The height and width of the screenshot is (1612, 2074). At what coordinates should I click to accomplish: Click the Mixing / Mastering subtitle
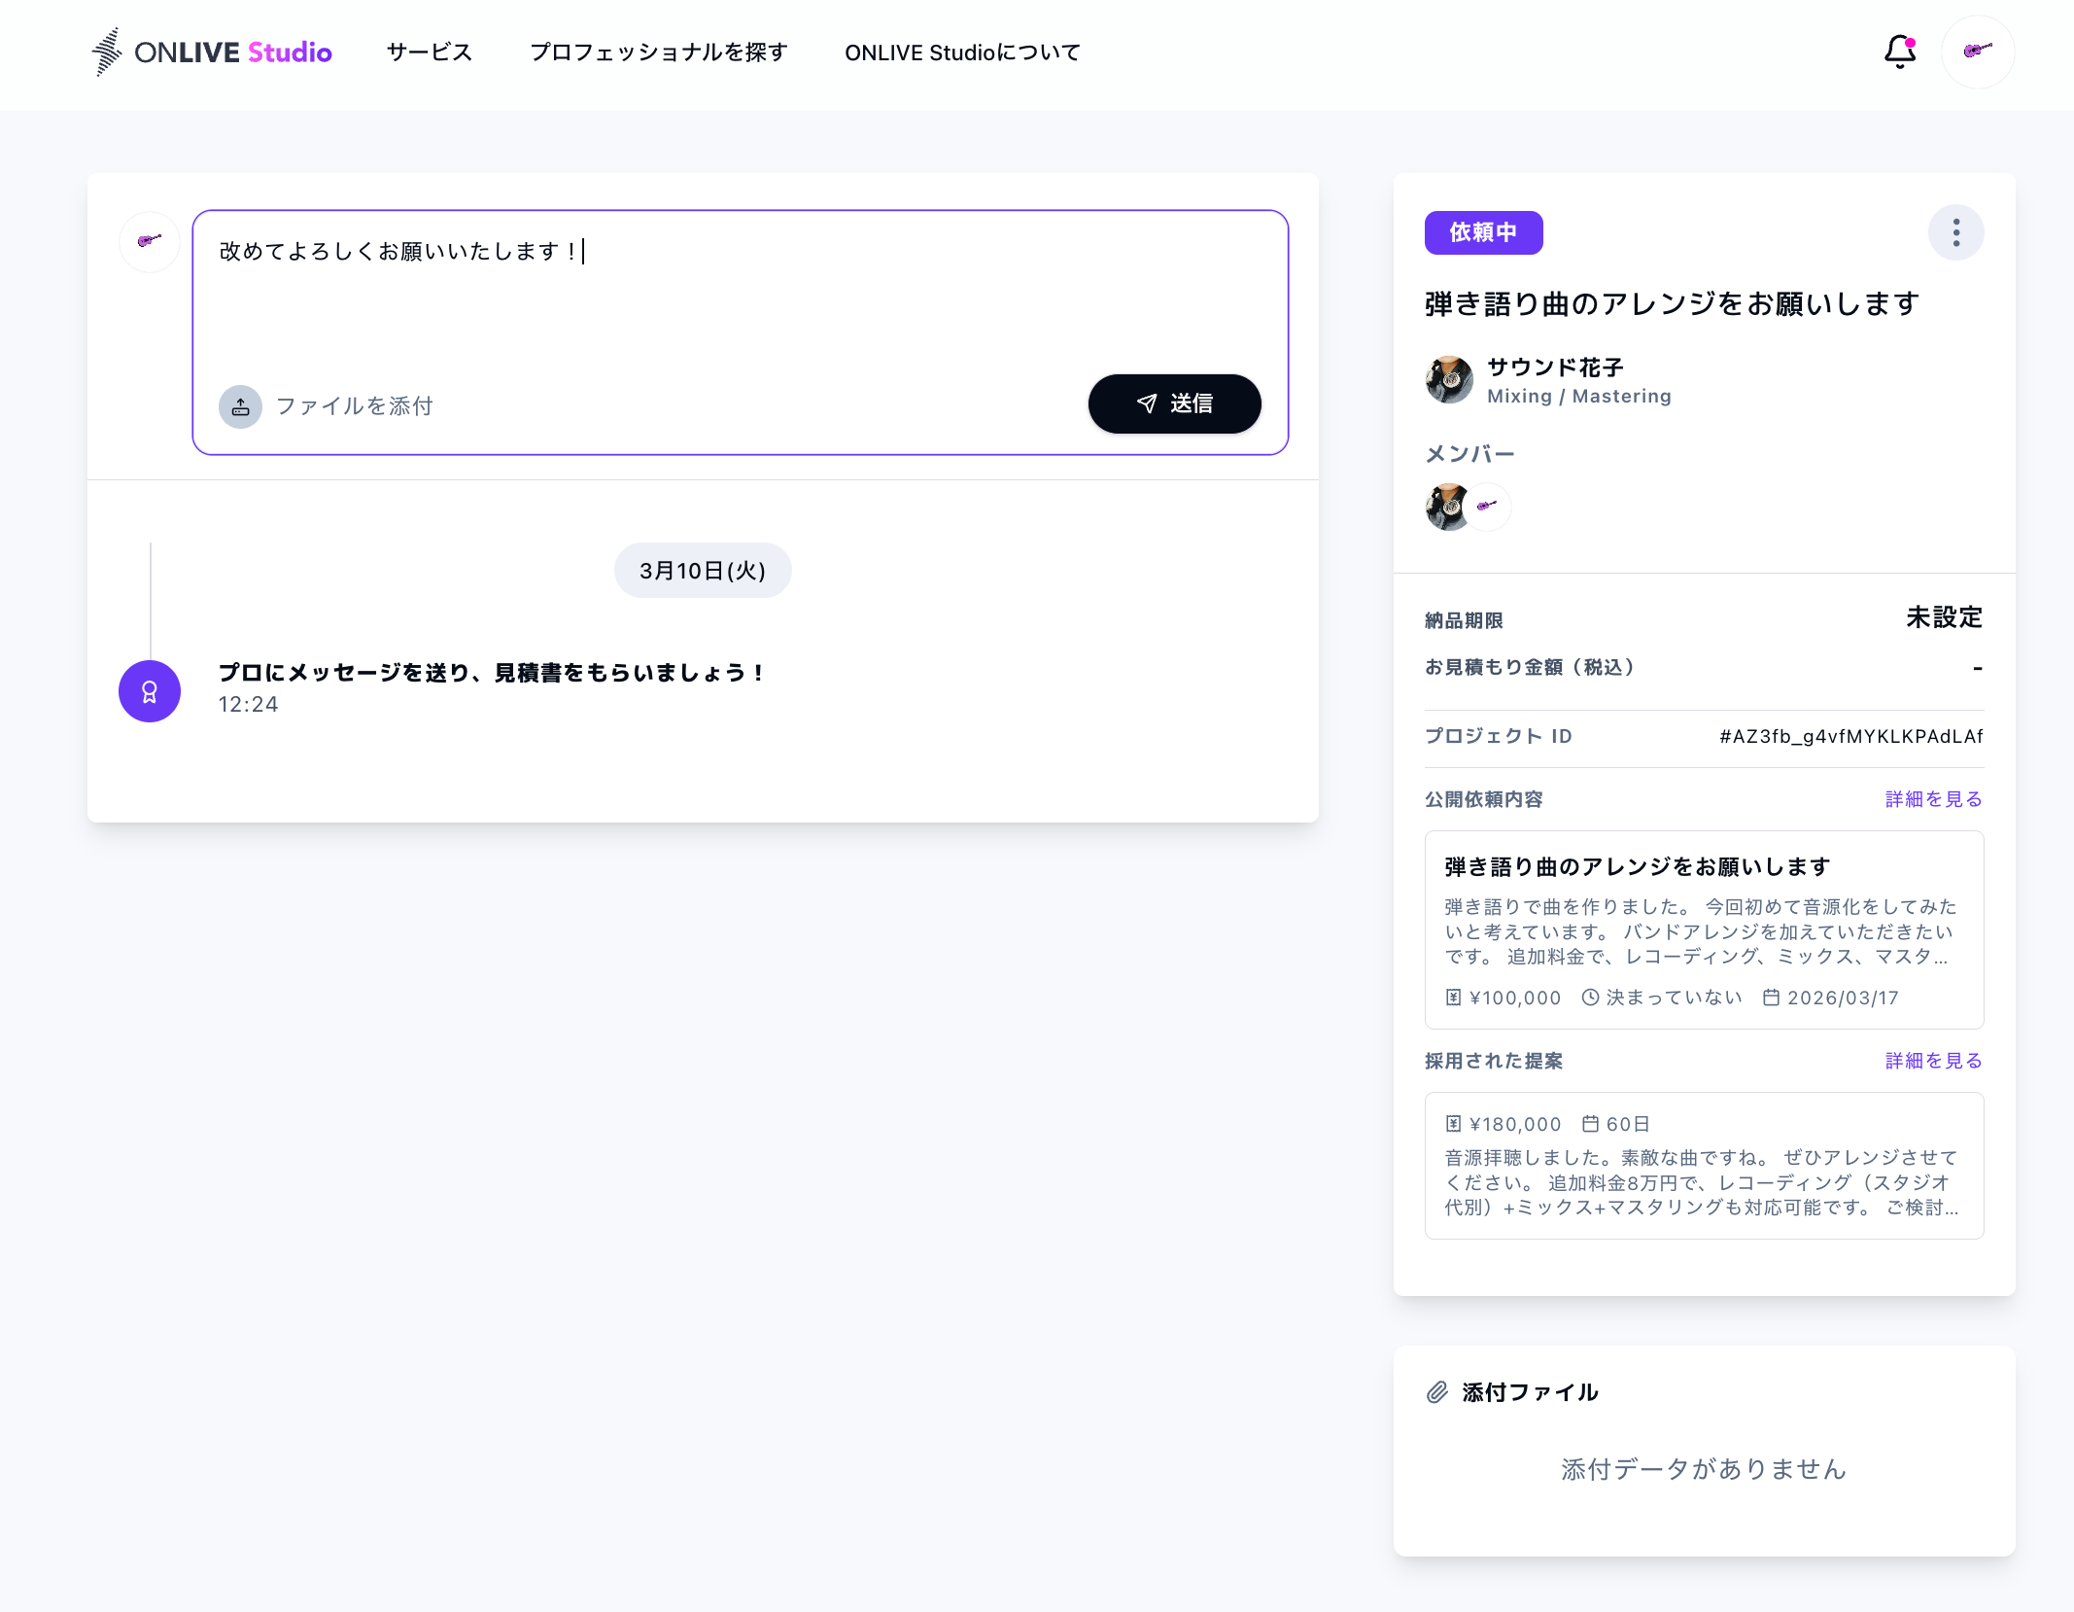[x=1579, y=397]
